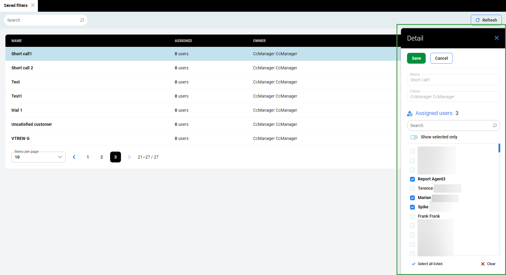Close the Detail panel with the X icon

496,38
